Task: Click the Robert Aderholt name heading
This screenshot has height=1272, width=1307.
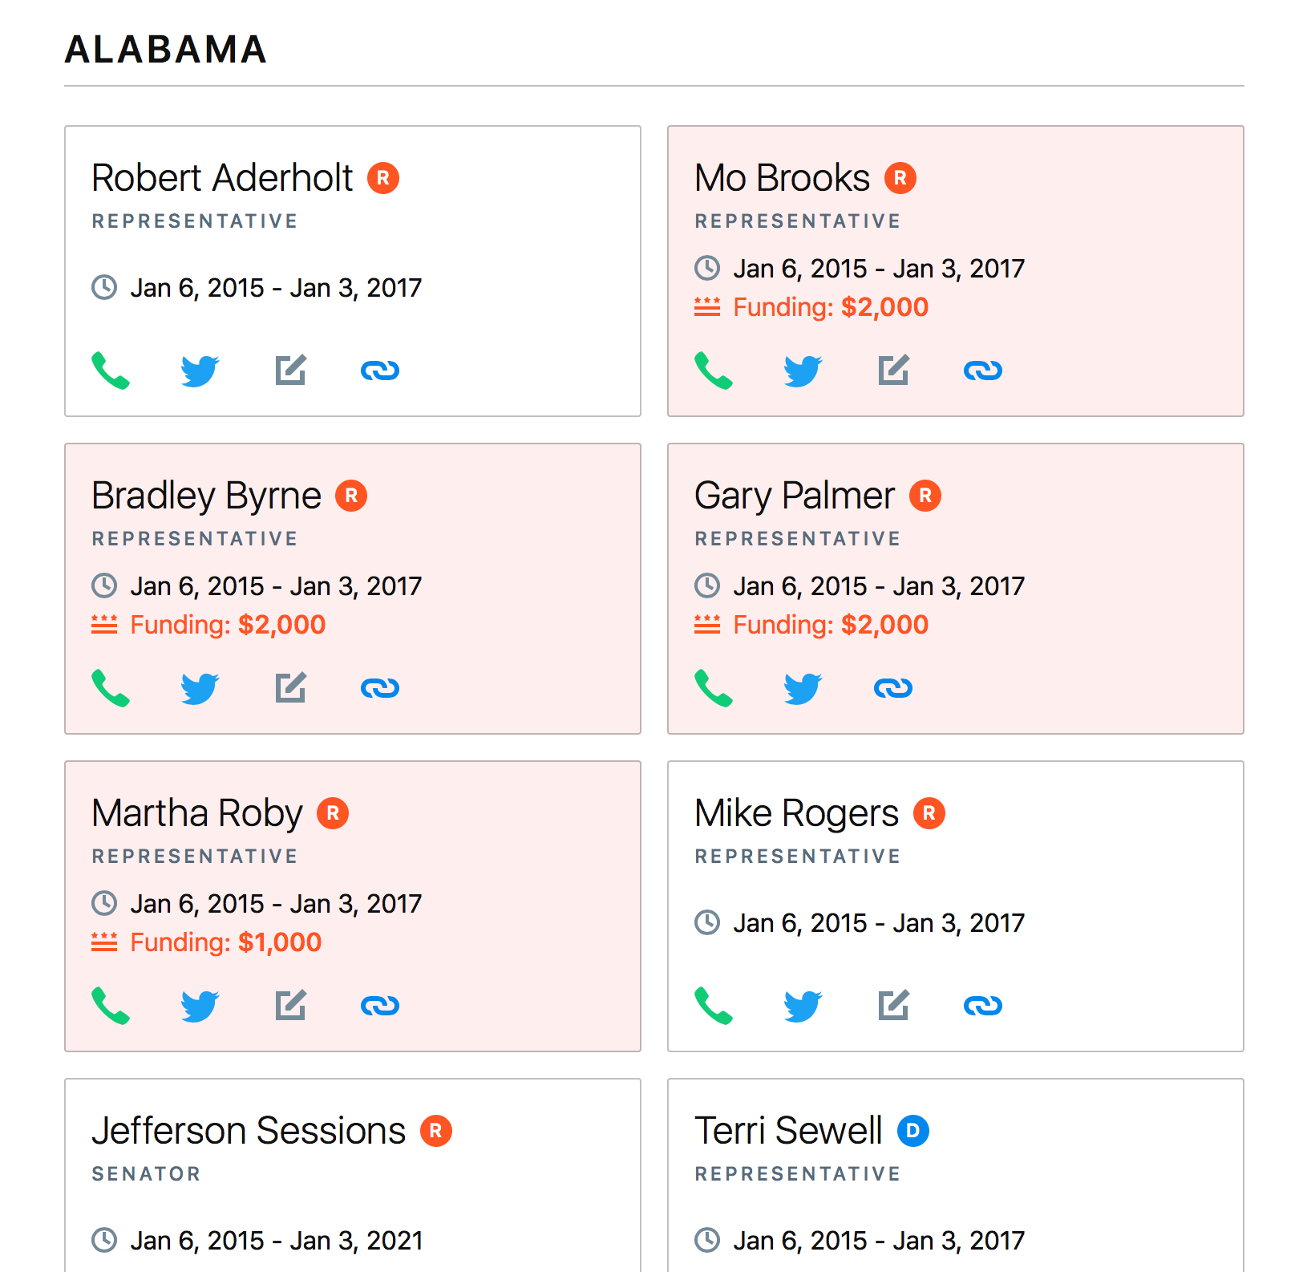Action: (222, 178)
